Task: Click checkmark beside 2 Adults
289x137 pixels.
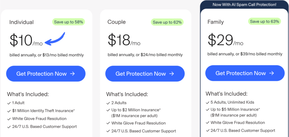Action: click(x=108, y=103)
